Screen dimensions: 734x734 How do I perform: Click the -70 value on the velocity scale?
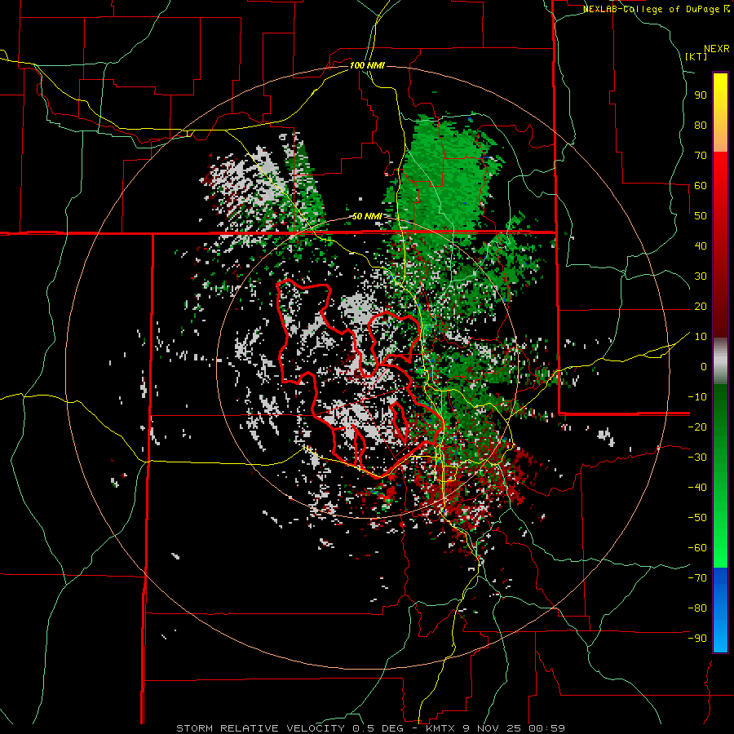697,578
